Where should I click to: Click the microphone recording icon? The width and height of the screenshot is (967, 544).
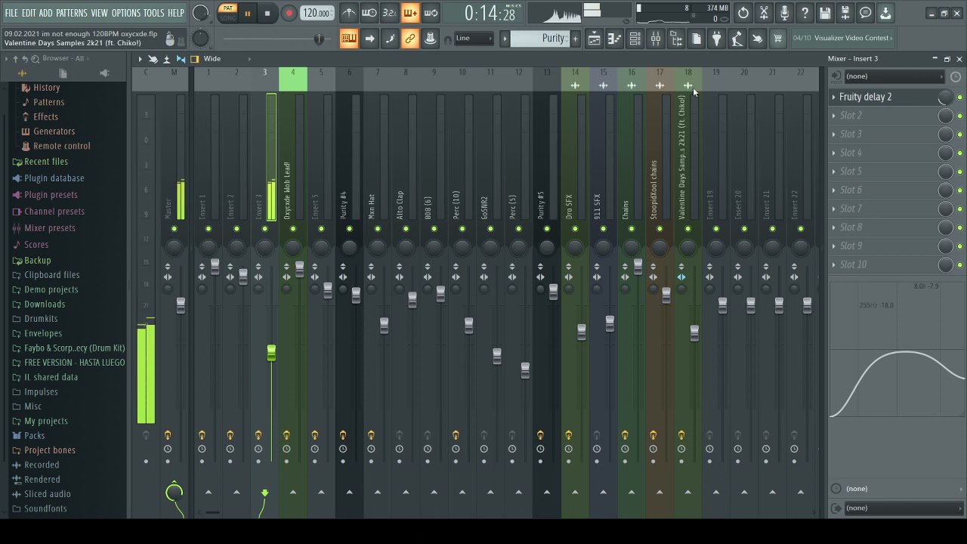click(x=784, y=13)
